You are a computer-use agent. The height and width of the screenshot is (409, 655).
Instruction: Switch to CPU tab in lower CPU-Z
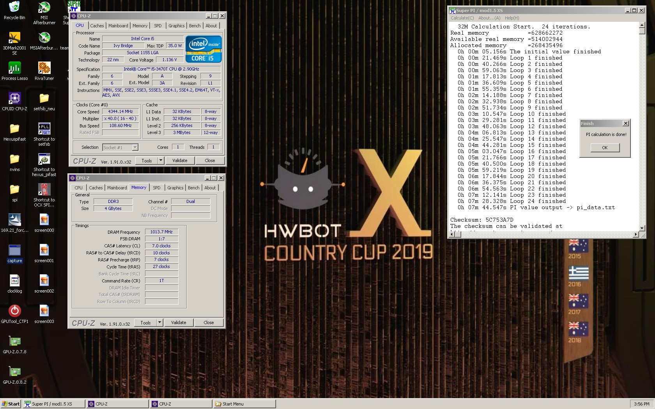78,188
